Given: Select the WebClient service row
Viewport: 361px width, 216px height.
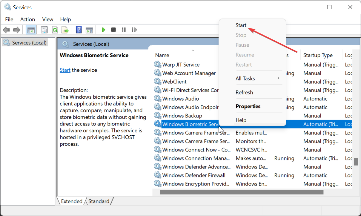Looking at the screenshot, I should pyautogui.click(x=253, y=82).
